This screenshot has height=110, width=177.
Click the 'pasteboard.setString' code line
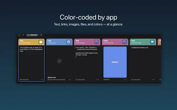(x=87, y=53)
